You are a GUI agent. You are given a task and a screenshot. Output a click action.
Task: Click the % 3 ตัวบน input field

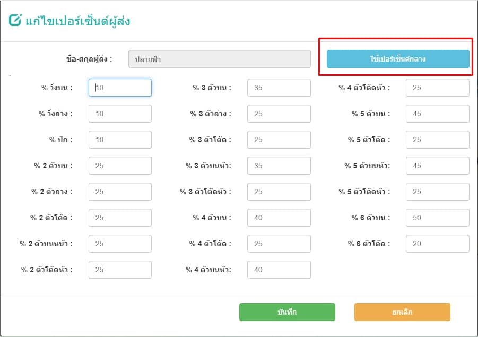(279, 88)
